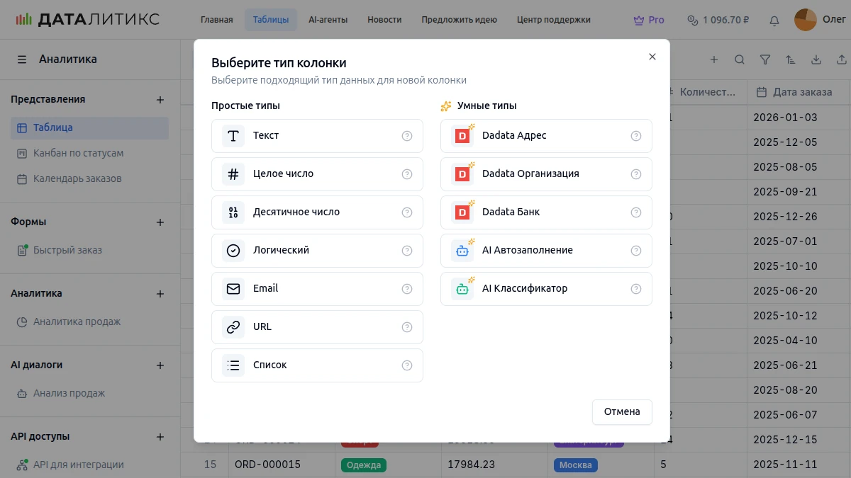Select the Логический column type

[x=317, y=251]
